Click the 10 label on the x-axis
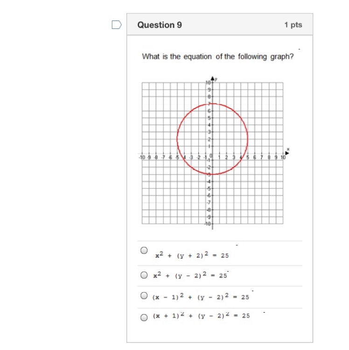The width and height of the screenshot is (349, 350). [283, 158]
